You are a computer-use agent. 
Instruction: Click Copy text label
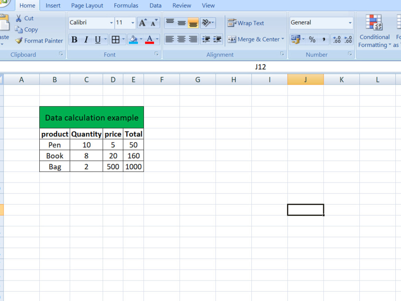tap(31, 30)
